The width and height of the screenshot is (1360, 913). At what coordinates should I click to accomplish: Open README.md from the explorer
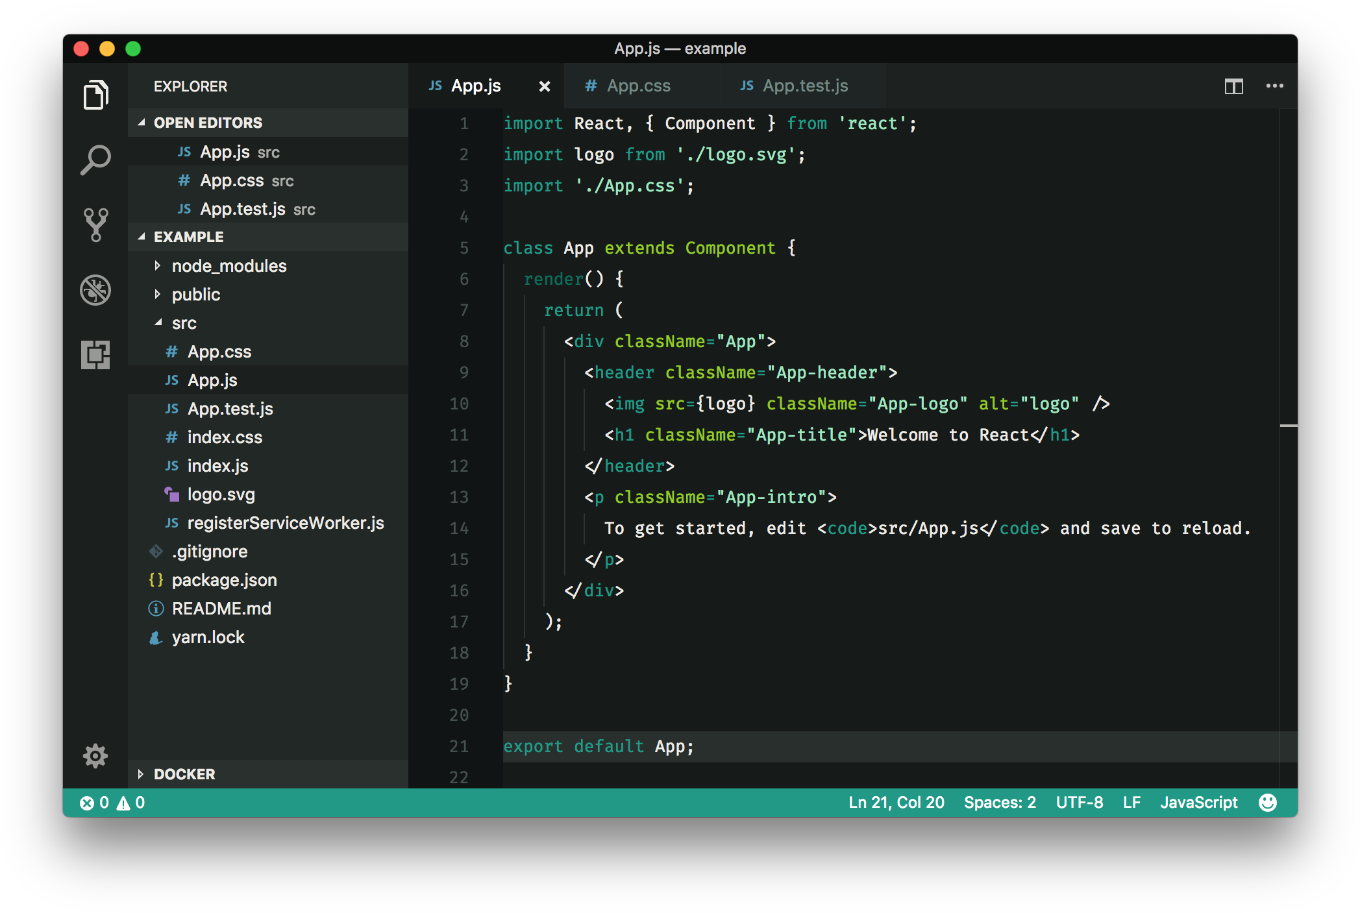tap(221, 608)
